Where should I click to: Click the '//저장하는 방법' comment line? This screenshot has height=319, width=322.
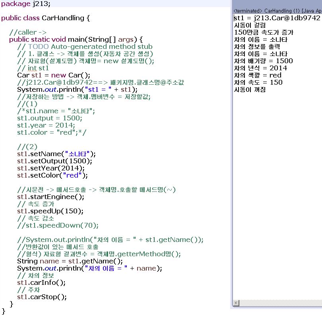(x=84, y=97)
